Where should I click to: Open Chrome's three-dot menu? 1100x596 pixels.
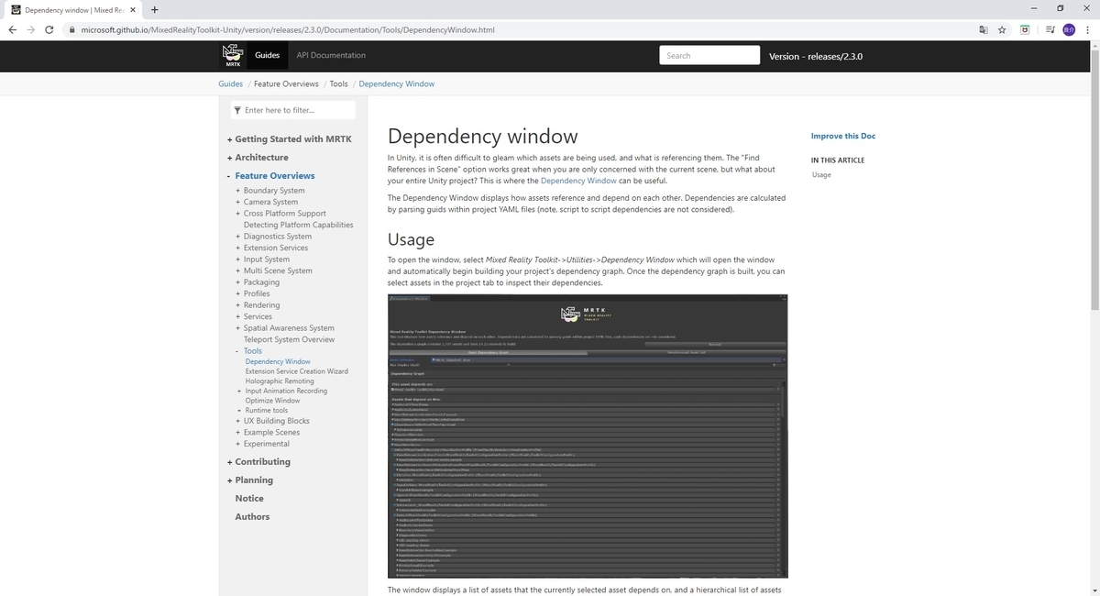pos(1088,29)
